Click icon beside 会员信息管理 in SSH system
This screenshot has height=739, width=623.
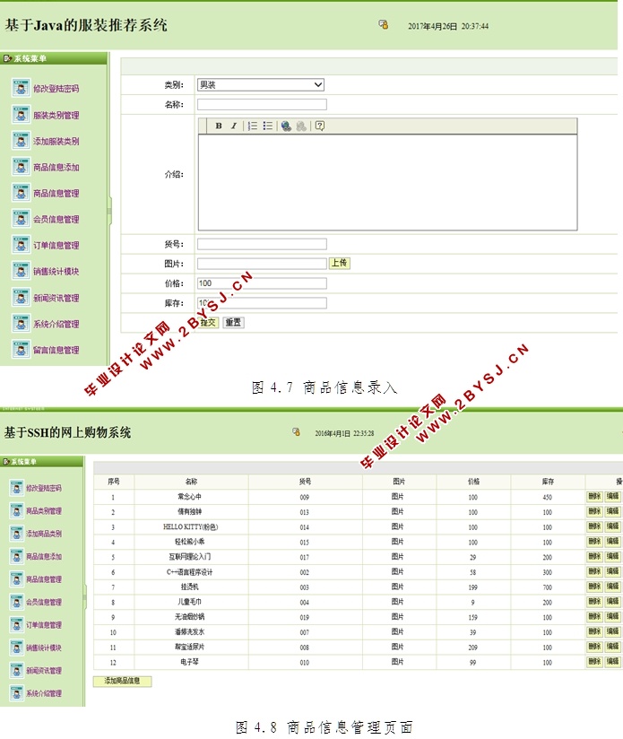click(x=16, y=602)
